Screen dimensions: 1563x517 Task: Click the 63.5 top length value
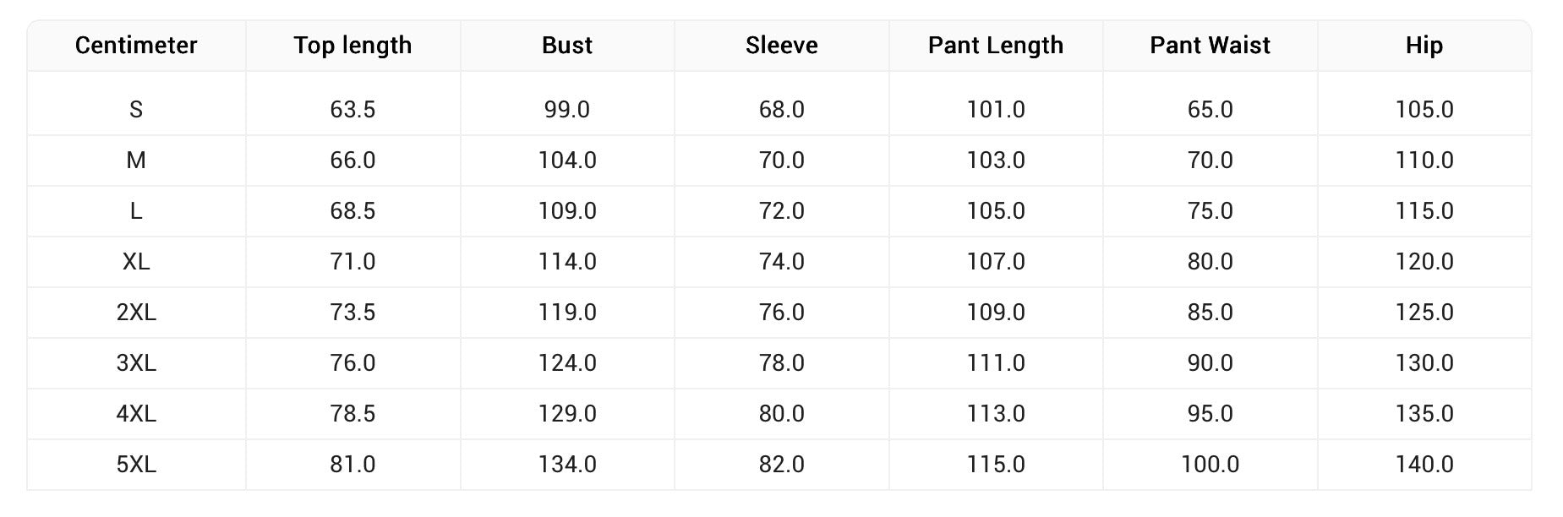click(x=352, y=110)
